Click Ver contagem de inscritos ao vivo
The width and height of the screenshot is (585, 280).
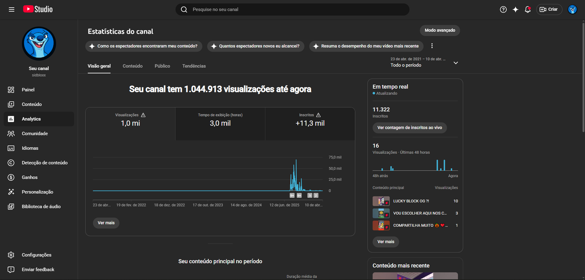[x=409, y=128]
